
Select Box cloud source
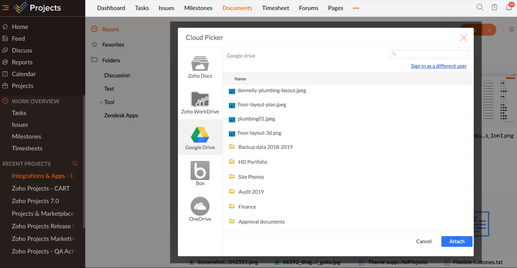200,173
